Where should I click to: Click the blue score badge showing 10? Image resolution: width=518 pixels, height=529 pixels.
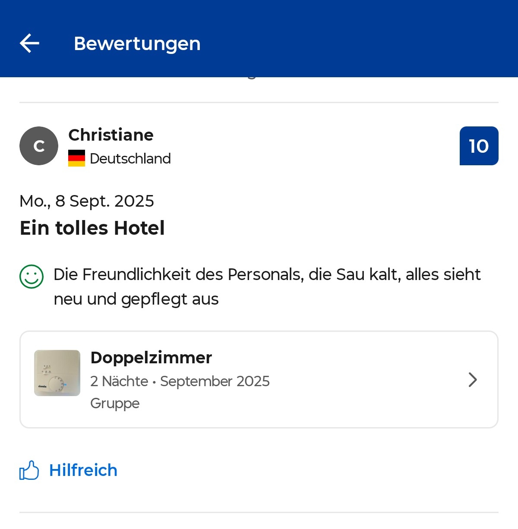(x=479, y=146)
